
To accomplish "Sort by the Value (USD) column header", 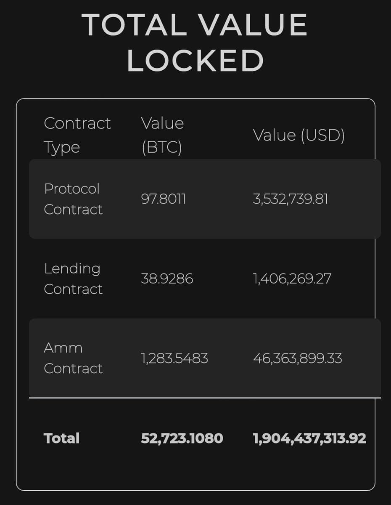I will [x=299, y=136].
